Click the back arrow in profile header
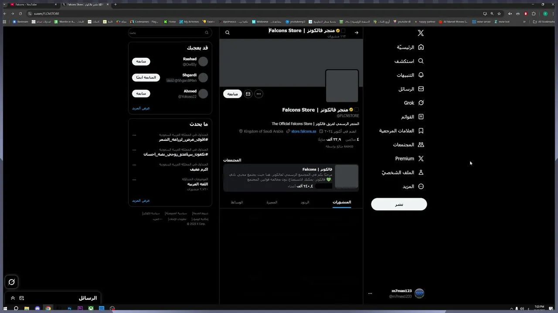The image size is (558, 313). (356, 33)
